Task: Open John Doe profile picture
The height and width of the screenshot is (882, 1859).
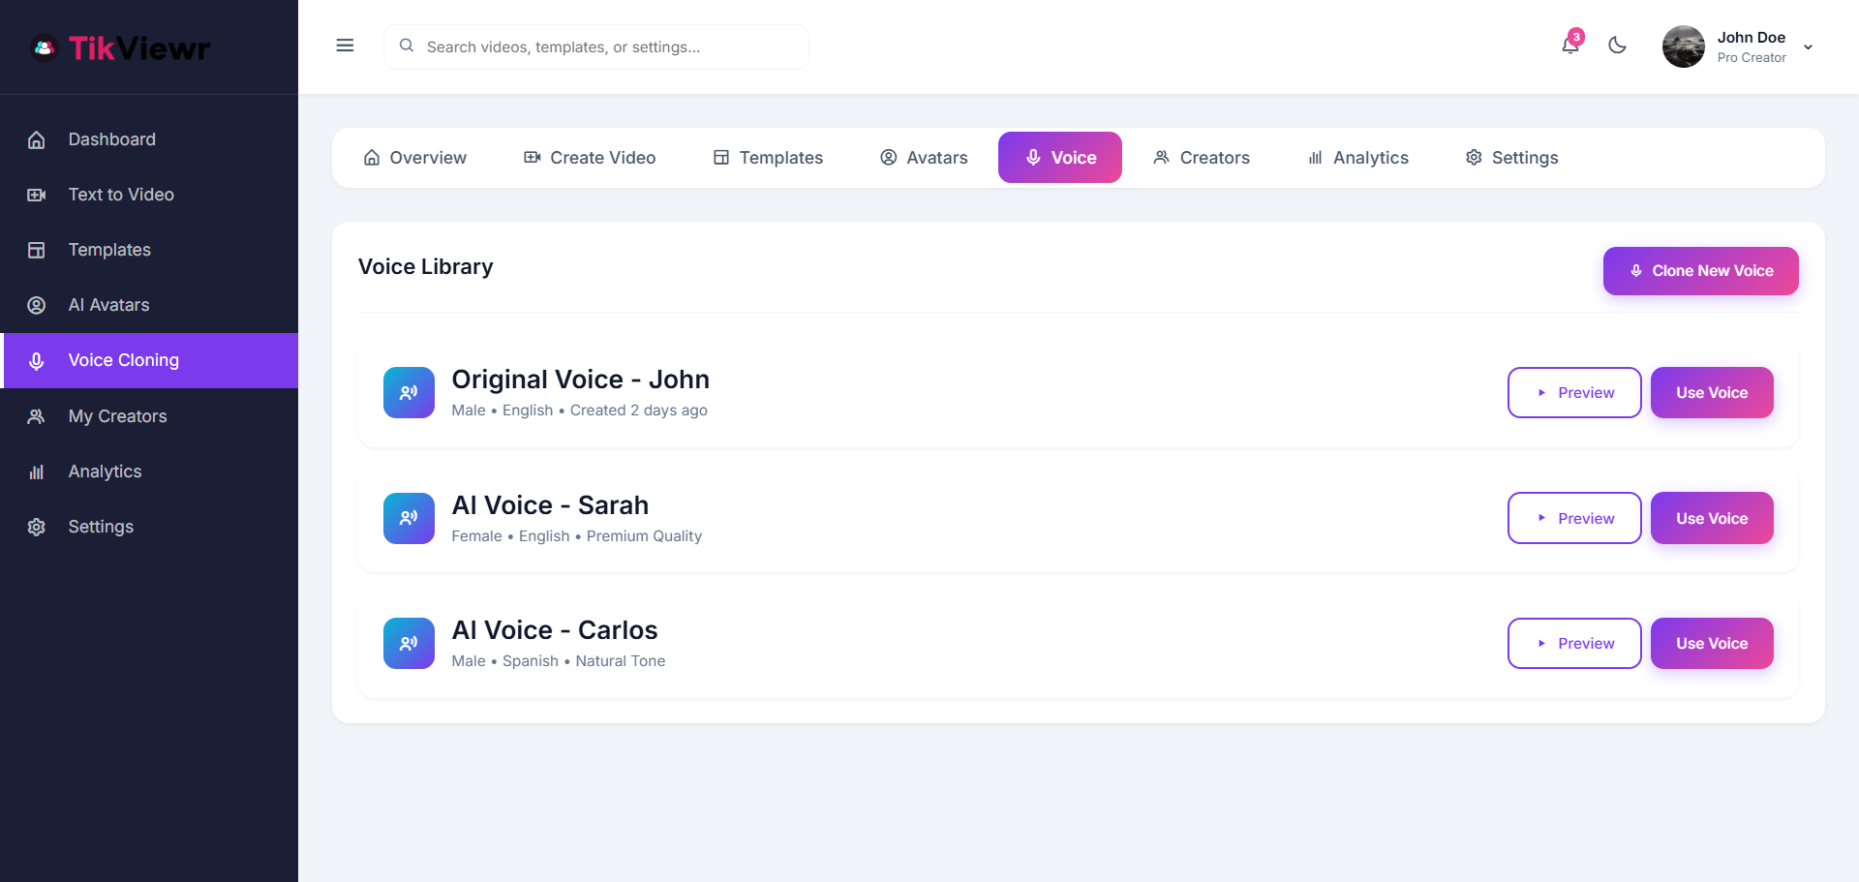Action: (x=1683, y=46)
